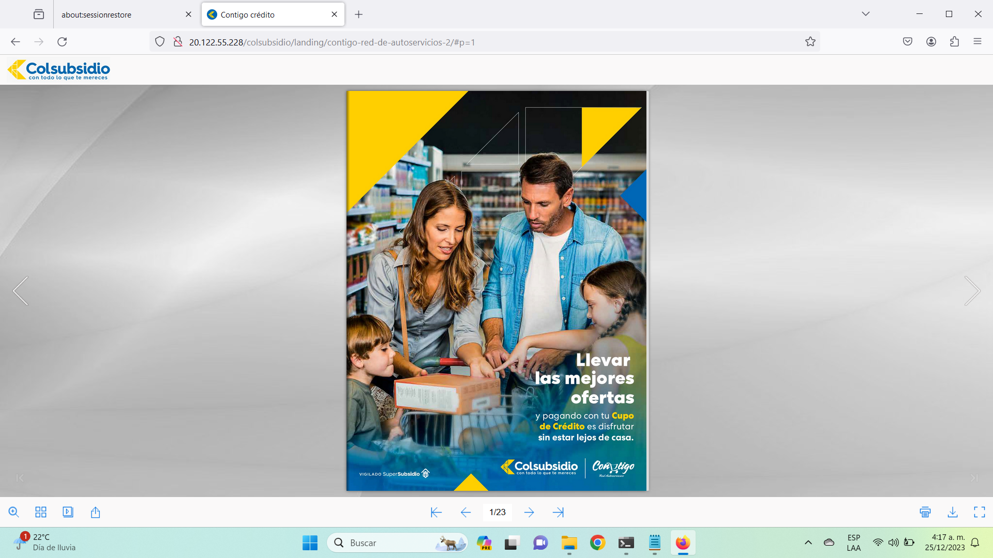Screen dimensions: 993x558
Task: Open Firefox from the Windows taskbar
Action: pos(683,543)
